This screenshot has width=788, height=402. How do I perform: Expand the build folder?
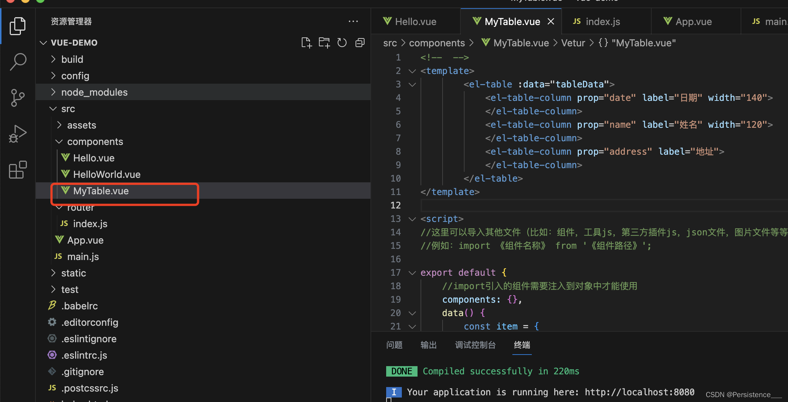point(53,59)
